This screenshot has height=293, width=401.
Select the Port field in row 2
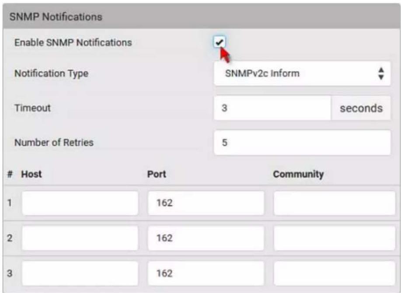click(x=206, y=238)
